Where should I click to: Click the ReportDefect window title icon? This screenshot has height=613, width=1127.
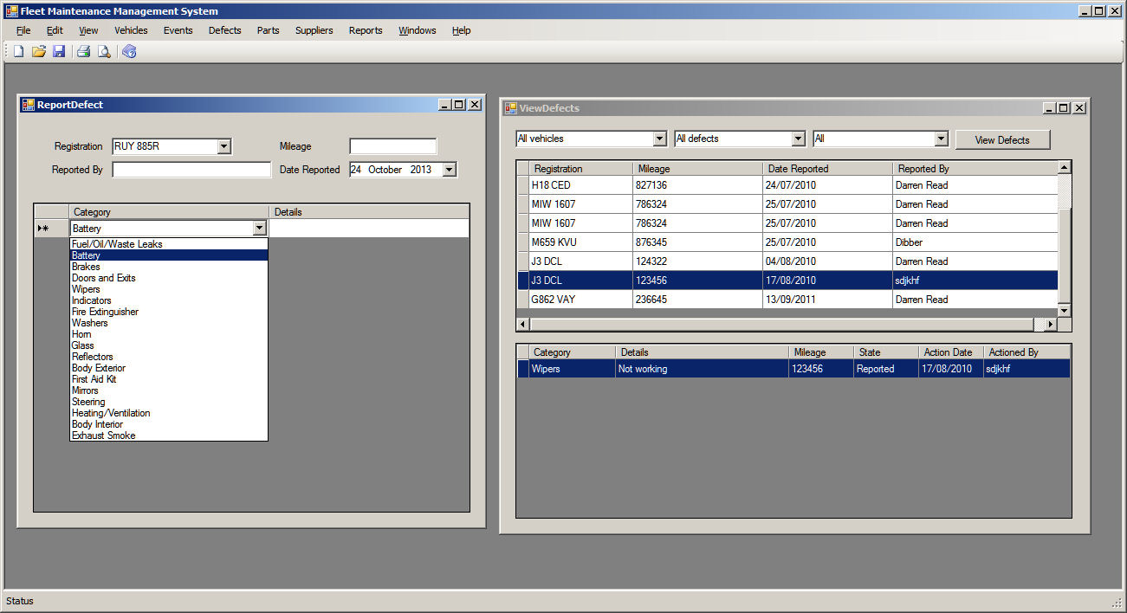(x=28, y=105)
